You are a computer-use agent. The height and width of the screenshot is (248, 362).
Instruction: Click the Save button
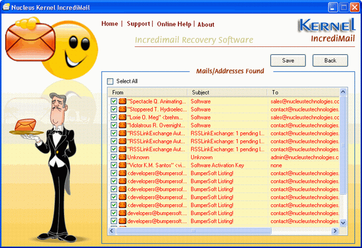pyautogui.click(x=288, y=60)
